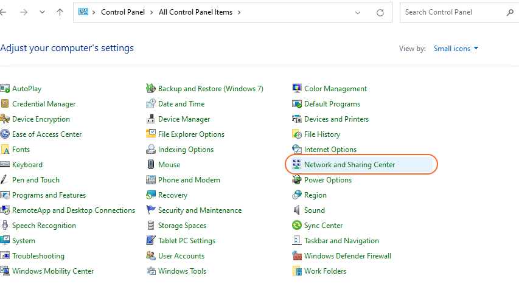
Task: Open Security and Maintenance flag icon
Action: pos(151,210)
